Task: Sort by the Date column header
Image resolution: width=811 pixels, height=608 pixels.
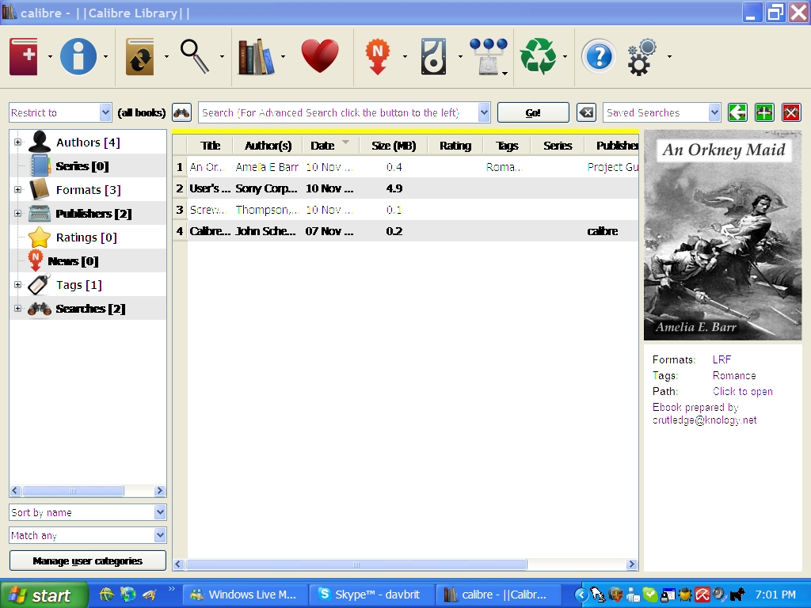Action: tap(331, 146)
